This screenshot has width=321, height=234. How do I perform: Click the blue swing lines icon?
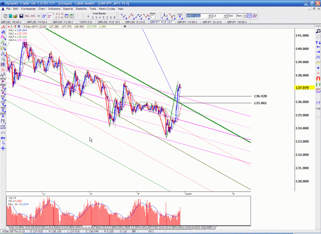click(x=44, y=16)
